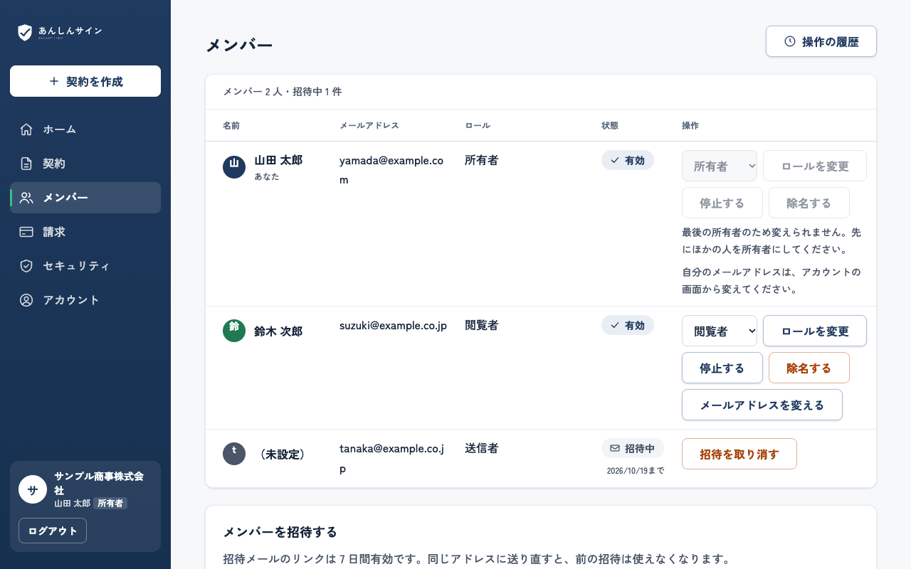This screenshot has width=911, height=569.
Task: Click 停止する for 鈴木 次郎
Action: (x=722, y=368)
